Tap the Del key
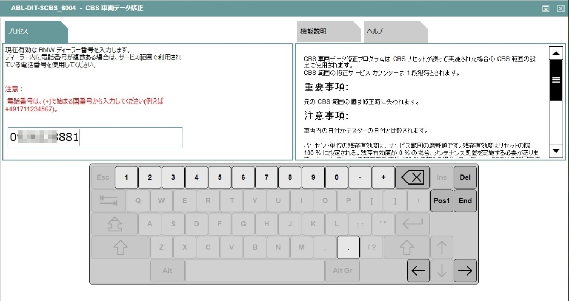The width and height of the screenshot is (569, 301). point(465,177)
